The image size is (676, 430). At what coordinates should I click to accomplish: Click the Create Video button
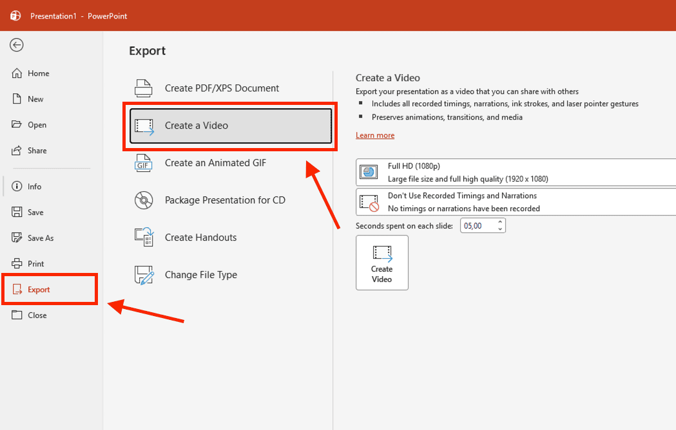[382, 263]
